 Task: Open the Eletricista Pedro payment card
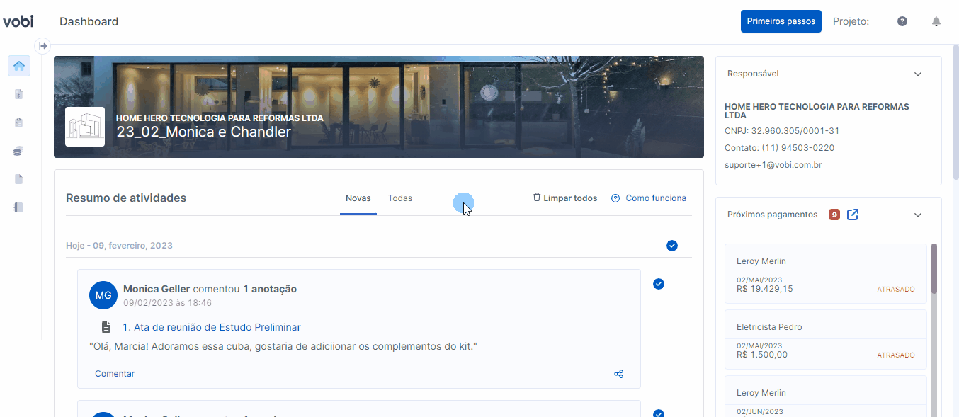826,340
